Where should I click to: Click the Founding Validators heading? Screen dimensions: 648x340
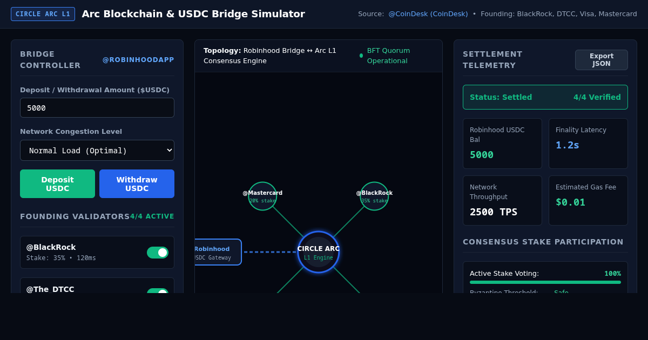(75, 216)
